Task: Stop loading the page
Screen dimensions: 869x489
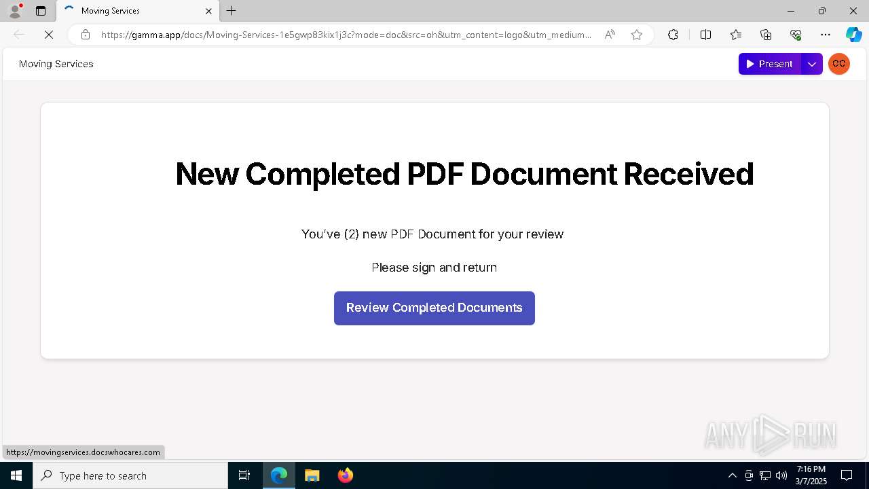Action: (49, 35)
